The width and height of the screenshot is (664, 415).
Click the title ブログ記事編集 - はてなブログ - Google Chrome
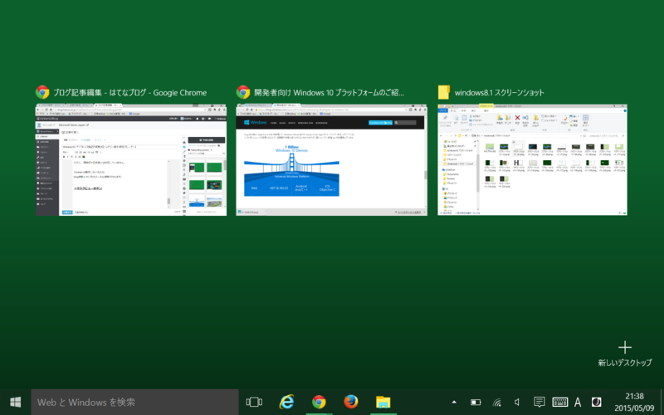click(x=130, y=93)
